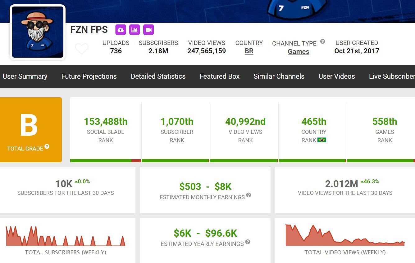The image size is (415, 263).
Task: Click the B total grade box
Action: tap(31, 130)
